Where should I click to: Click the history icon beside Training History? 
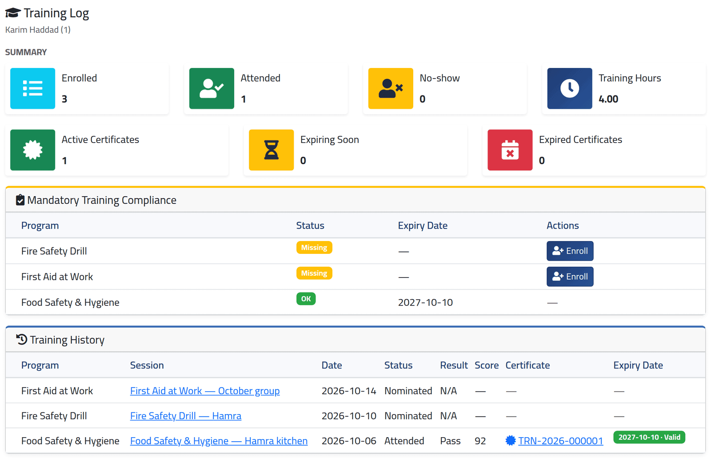[x=22, y=340]
